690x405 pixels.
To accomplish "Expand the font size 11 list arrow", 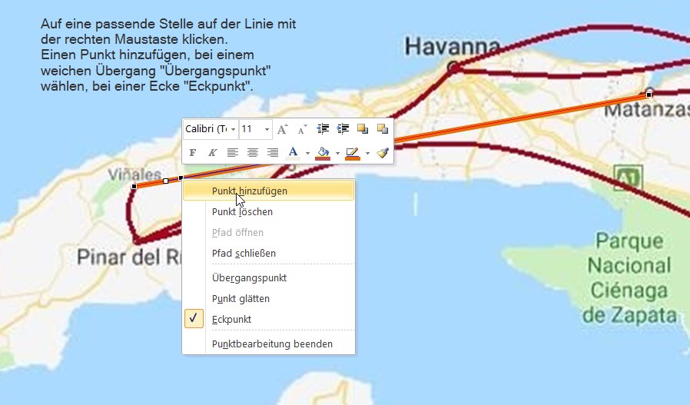I will click(x=267, y=129).
